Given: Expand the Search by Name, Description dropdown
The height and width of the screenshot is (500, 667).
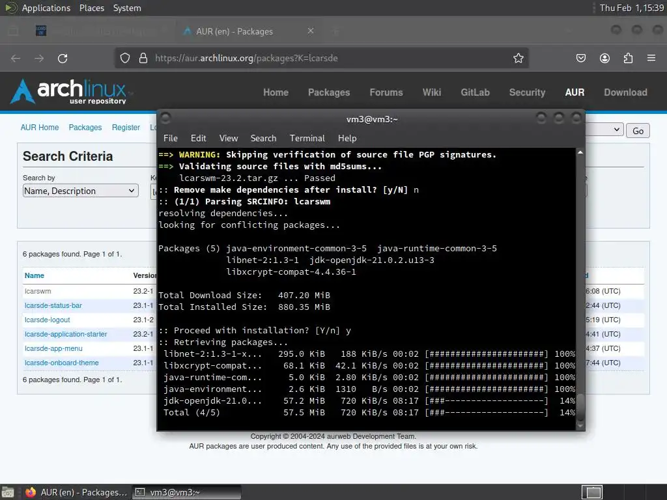Looking at the screenshot, I should click(x=80, y=191).
